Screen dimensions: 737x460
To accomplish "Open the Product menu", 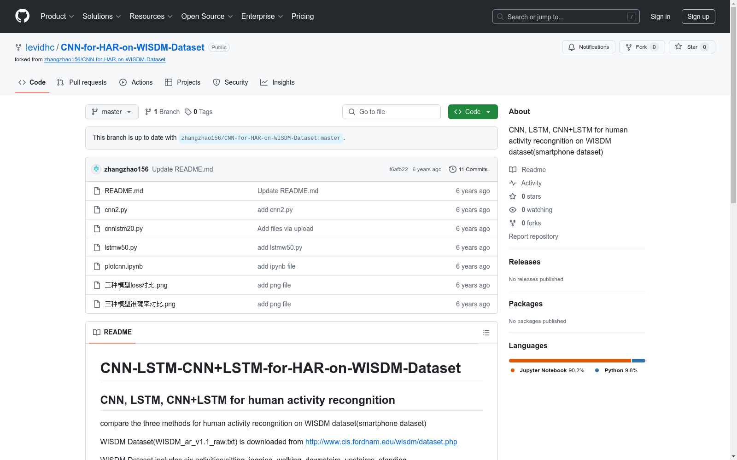I will click(x=57, y=16).
